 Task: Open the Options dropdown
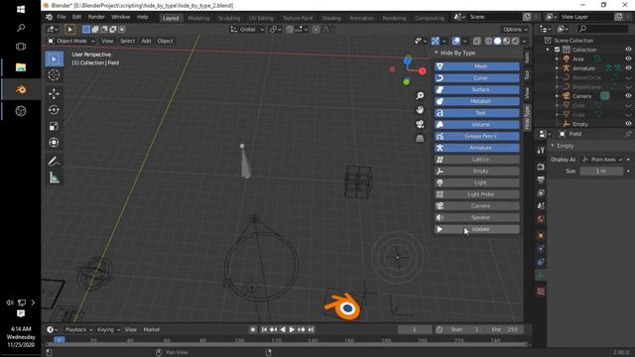click(x=515, y=29)
